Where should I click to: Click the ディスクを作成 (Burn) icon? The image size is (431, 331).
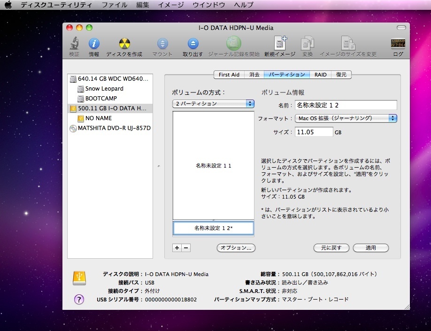[124, 45]
